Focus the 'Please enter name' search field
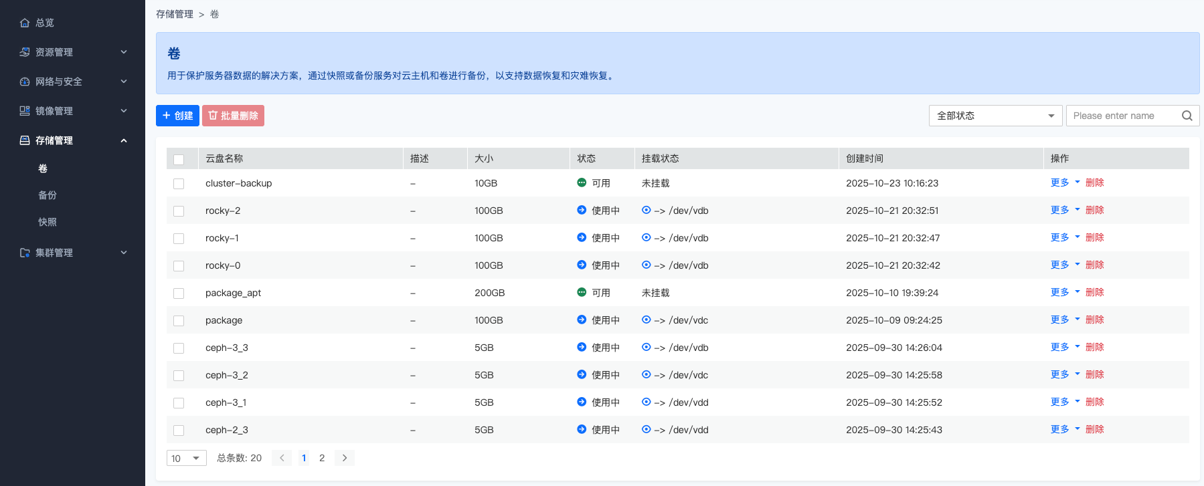 pos(1122,116)
